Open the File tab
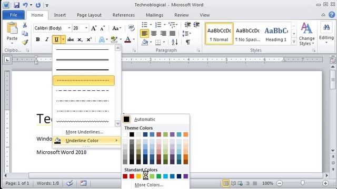This screenshot has width=337, height=189. 13,15
